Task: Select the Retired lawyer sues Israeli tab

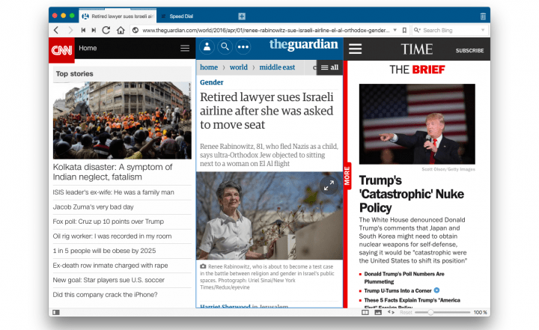Action: [x=118, y=16]
